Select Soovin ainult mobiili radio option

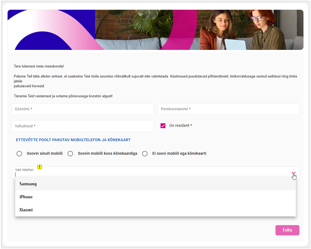[19, 154]
